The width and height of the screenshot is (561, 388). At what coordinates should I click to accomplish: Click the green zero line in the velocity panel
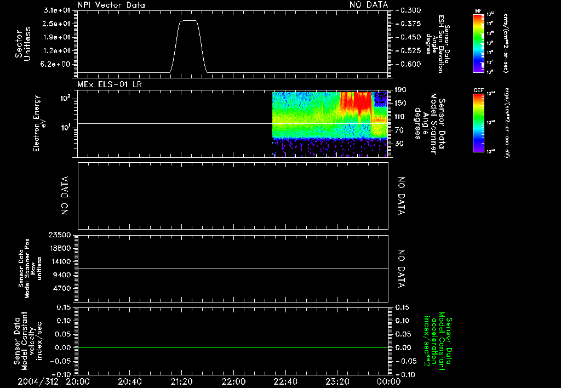(233, 347)
